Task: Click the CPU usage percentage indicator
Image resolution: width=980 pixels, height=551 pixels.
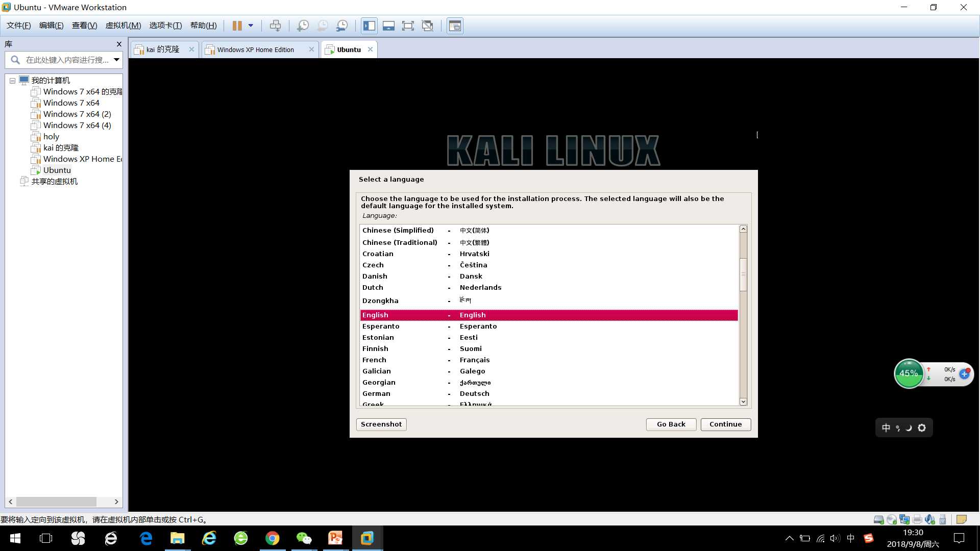Action: [908, 375]
